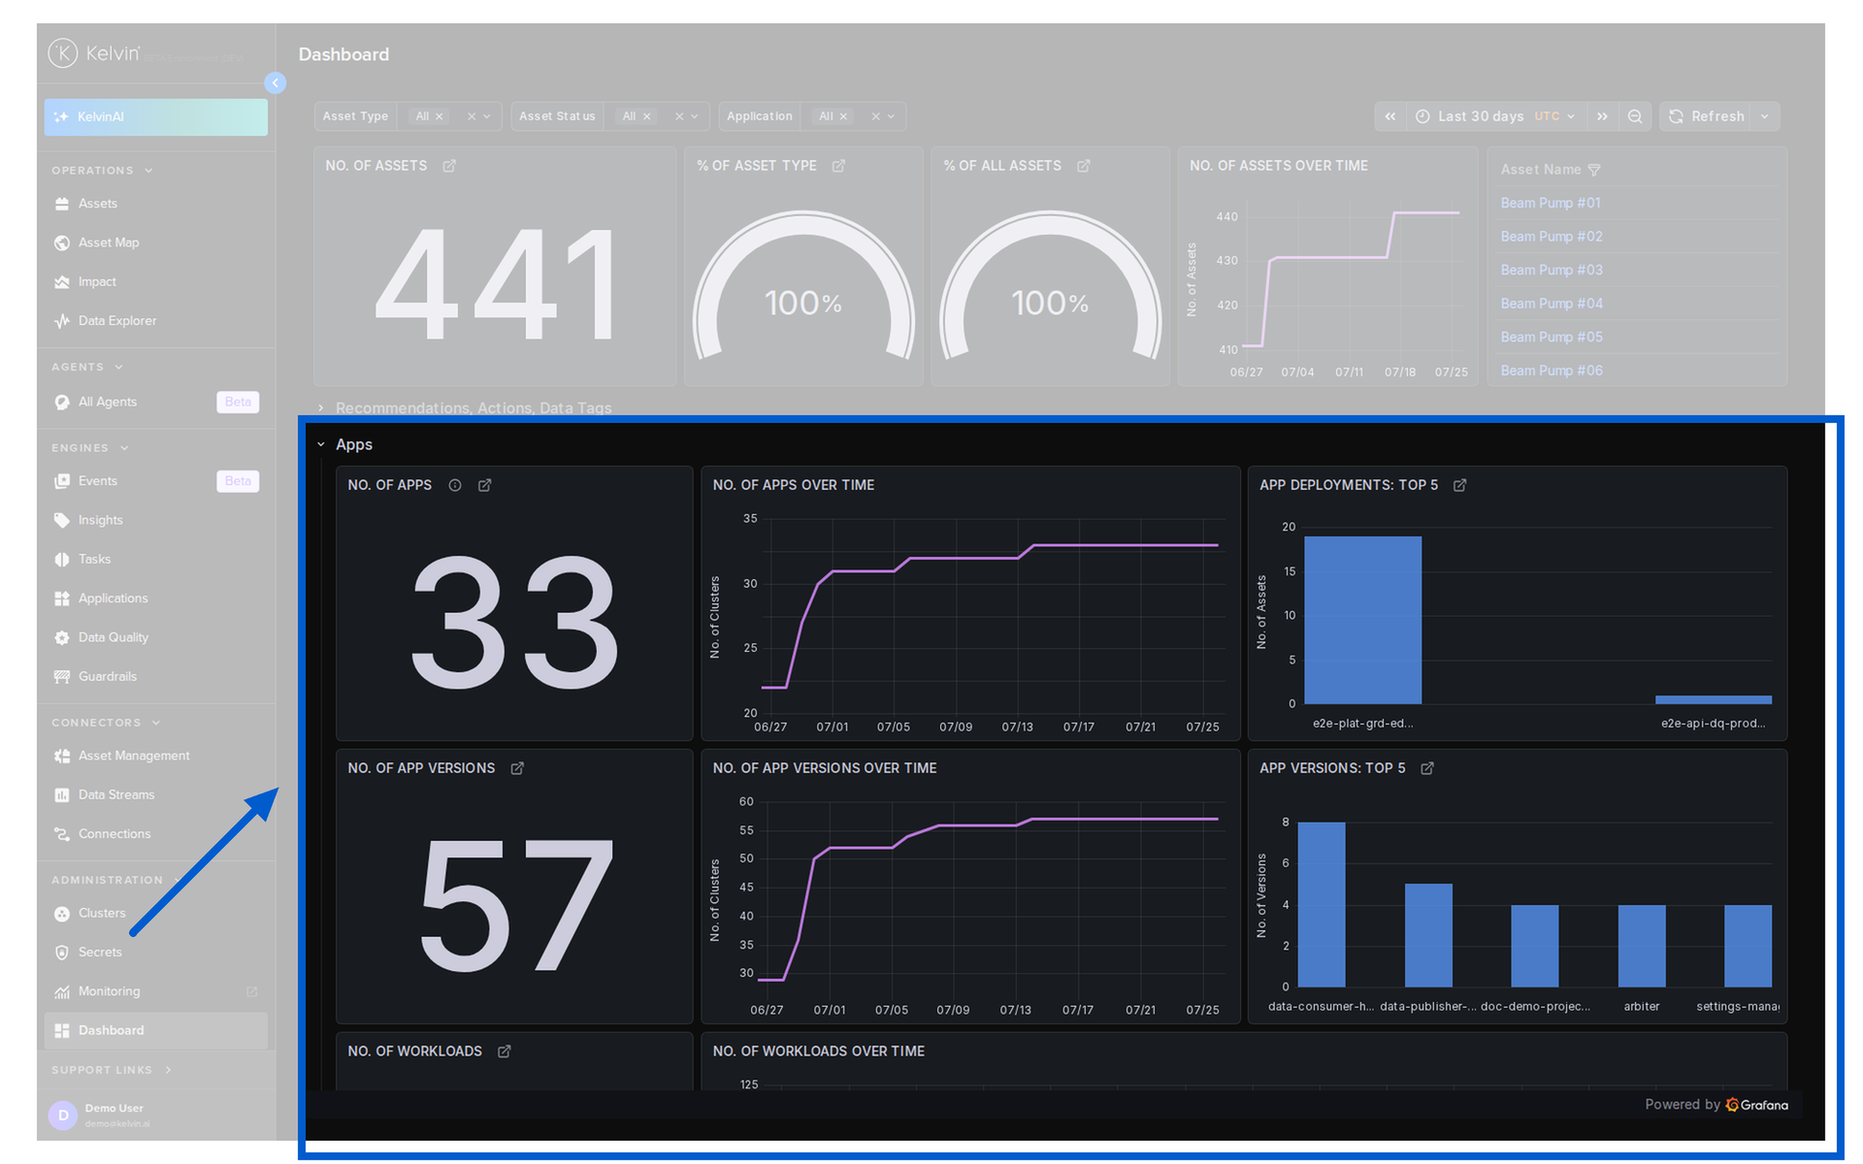Collapse the sidebar with round arrow button
Viewport: 1863px width, 1164px height.
(x=276, y=83)
